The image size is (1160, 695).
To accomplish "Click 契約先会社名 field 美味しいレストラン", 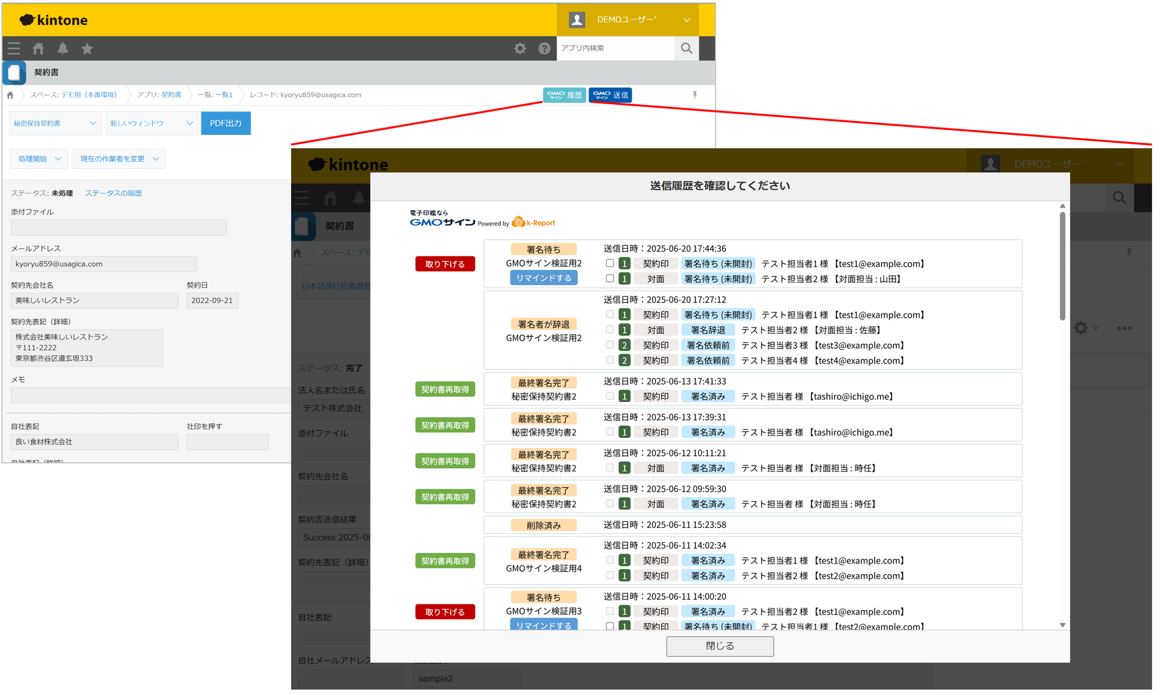I will 95,300.
